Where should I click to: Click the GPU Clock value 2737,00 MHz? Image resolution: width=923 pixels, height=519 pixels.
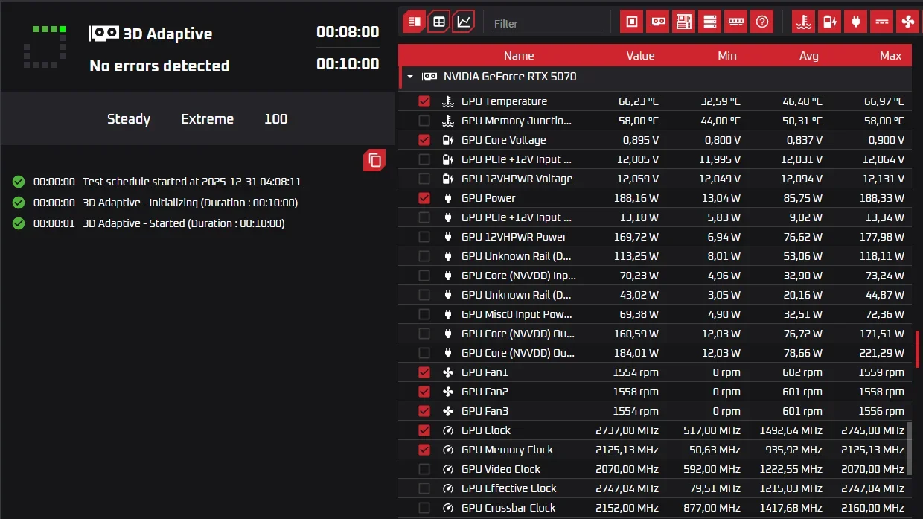tap(627, 430)
